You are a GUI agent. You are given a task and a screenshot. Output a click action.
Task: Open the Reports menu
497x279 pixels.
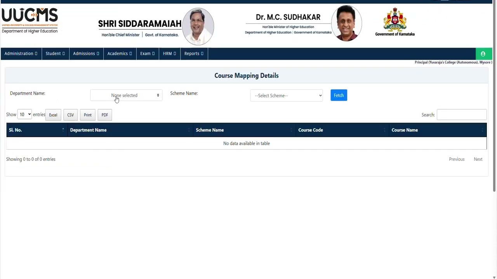click(x=194, y=53)
